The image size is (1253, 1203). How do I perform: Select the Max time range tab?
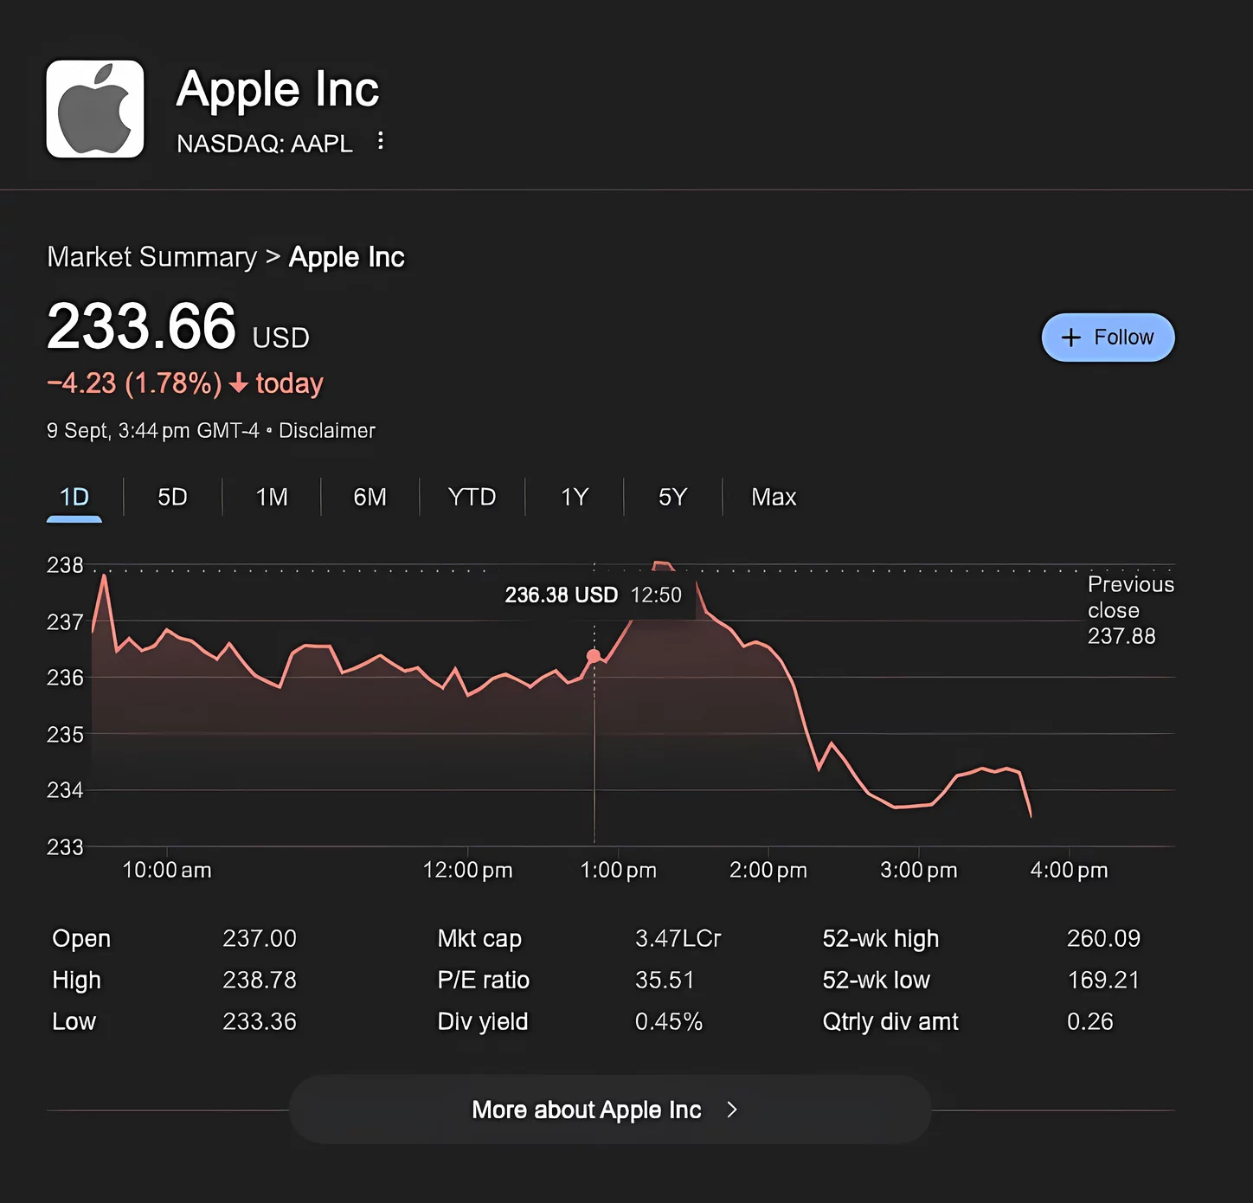pyautogui.click(x=774, y=497)
